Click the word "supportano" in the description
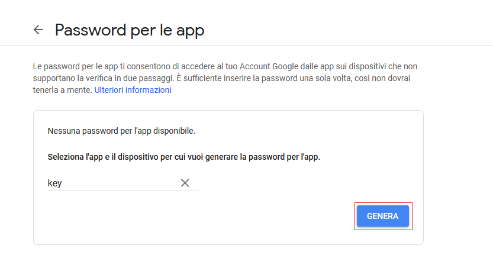Viewport: 493px width, 271px height. tap(54, 78)
